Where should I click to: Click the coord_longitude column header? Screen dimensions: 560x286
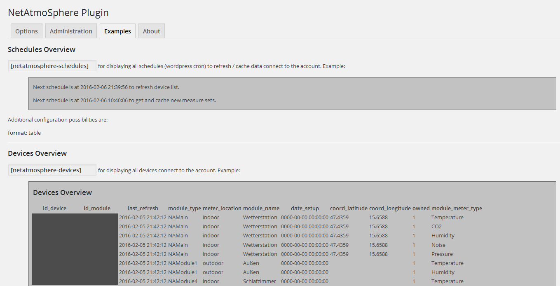tap(390, 208)
